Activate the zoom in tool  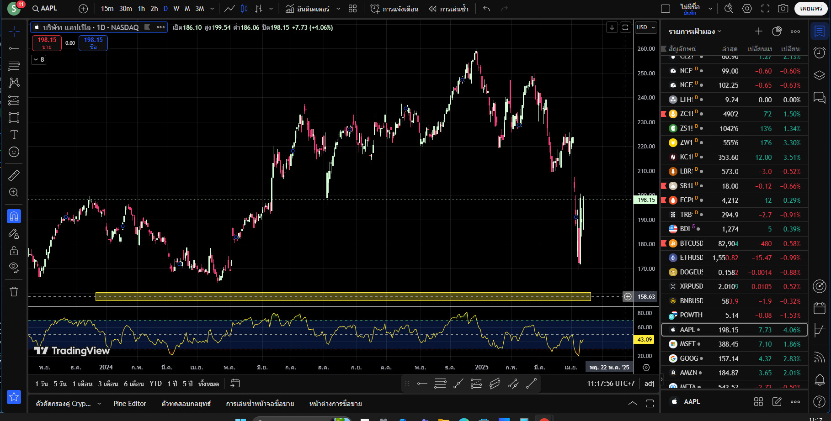[x=14, y=192]
